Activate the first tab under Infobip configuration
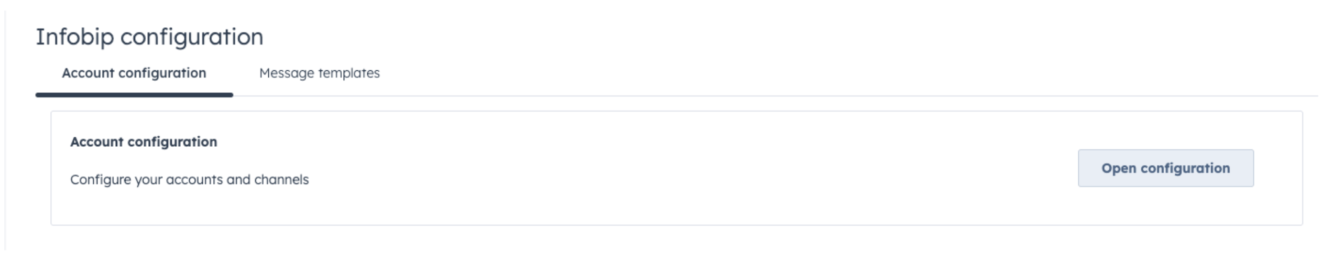The height and width of the screenshot is (260, 1333). 134,73
